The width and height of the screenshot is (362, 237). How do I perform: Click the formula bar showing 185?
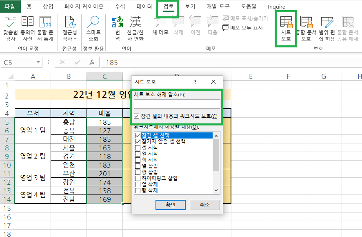(x=231, y=63)
